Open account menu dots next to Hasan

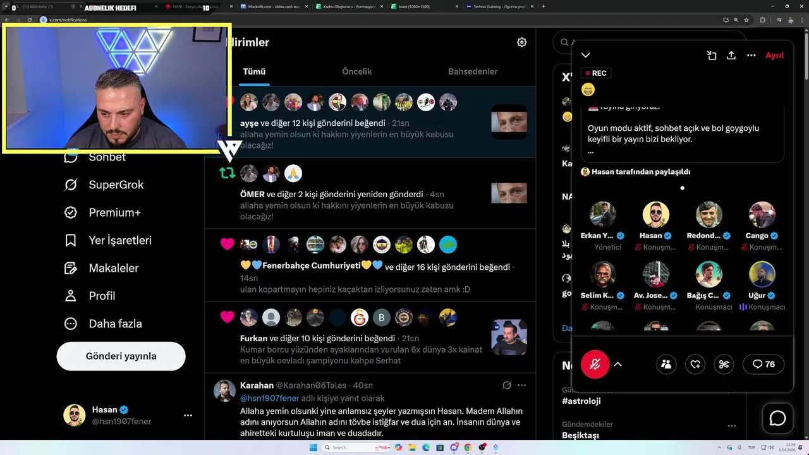click(x=188, y=415)
